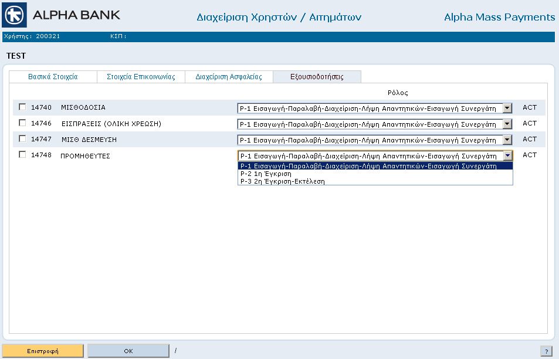Click role combo box of ΜΙΣΘ ΔΕΣΜΕΥΣΗ row

pos(375,140)
